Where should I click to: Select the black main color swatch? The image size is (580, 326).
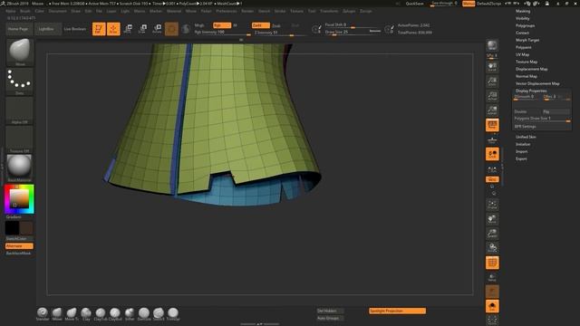pos(12,228)
